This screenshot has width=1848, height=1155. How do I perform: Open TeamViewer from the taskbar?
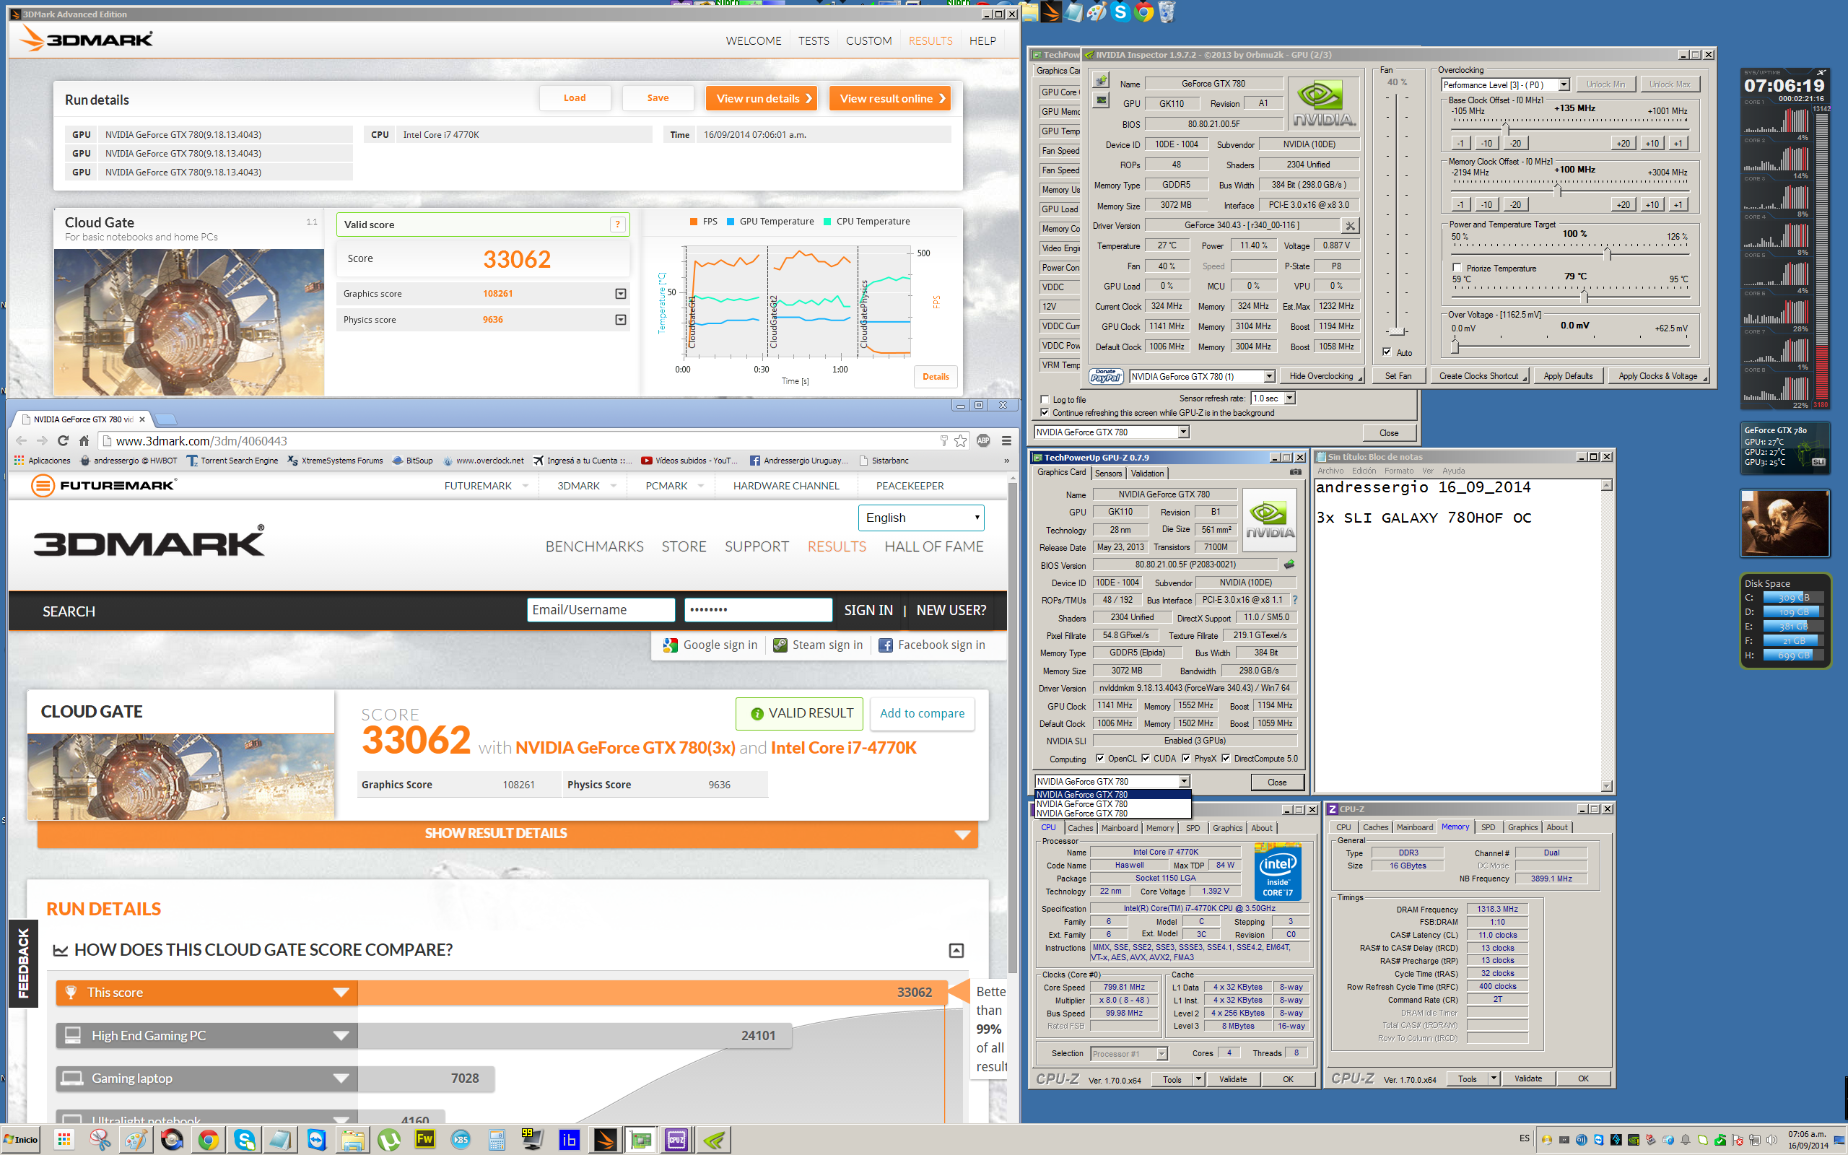click(x=316, y=1140)
